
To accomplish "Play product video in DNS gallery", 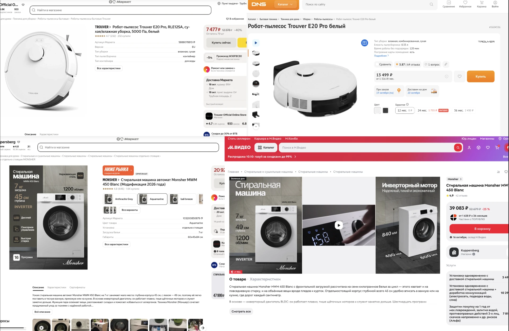I will click(256, 43).
